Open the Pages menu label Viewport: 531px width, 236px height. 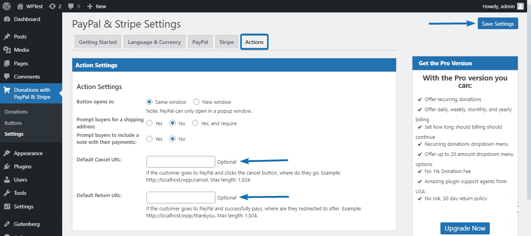click(x=21, y=63)
